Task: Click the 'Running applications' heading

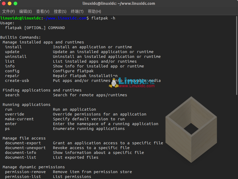Action: (x=27, y=105)
